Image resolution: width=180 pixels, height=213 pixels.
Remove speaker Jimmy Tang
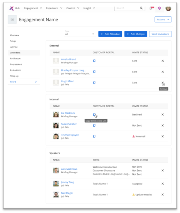162,184
